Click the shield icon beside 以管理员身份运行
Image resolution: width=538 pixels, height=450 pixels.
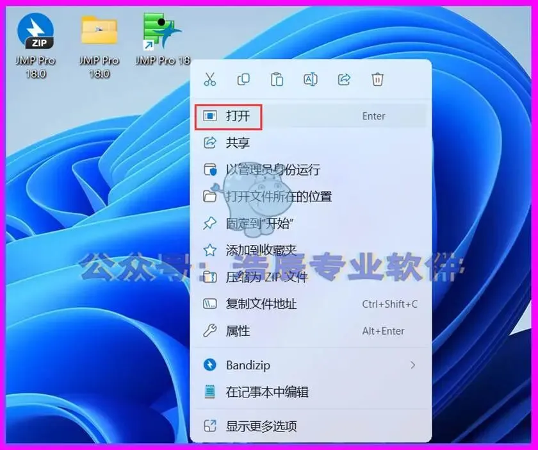210,170
